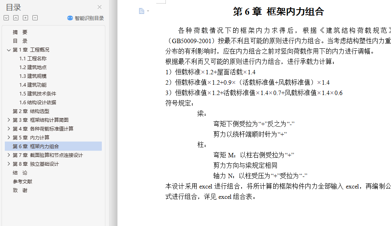This screenshot has width=391, height=226.
Task: Jump to 1.6 结构设计依据
Action: coord(38,103)
